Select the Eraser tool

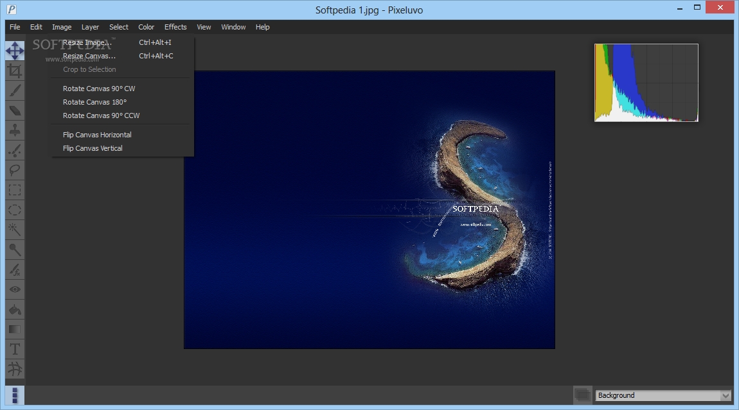click(x=15, y=110)
